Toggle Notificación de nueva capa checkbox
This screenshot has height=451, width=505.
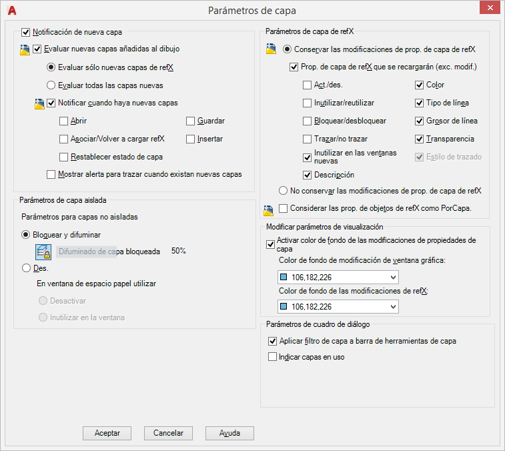26,31
